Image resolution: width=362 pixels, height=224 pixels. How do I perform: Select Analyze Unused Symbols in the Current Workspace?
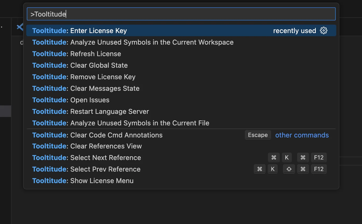[181, 42]
